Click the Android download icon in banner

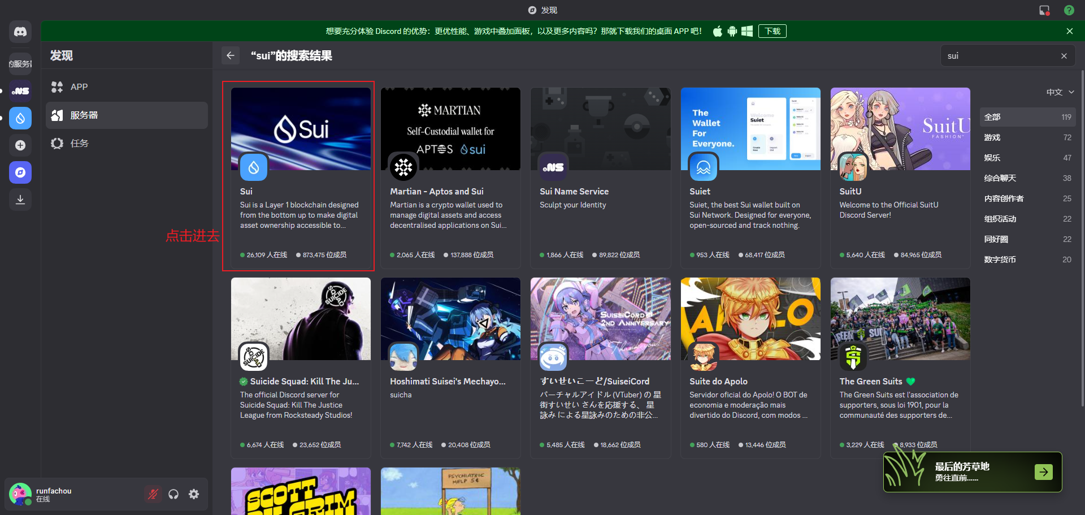(x=732, y=31)
